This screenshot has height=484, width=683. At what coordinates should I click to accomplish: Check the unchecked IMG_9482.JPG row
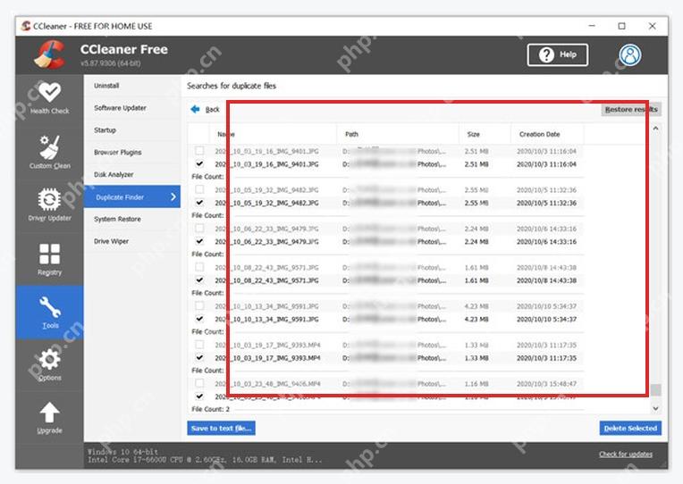click(199, 189)
